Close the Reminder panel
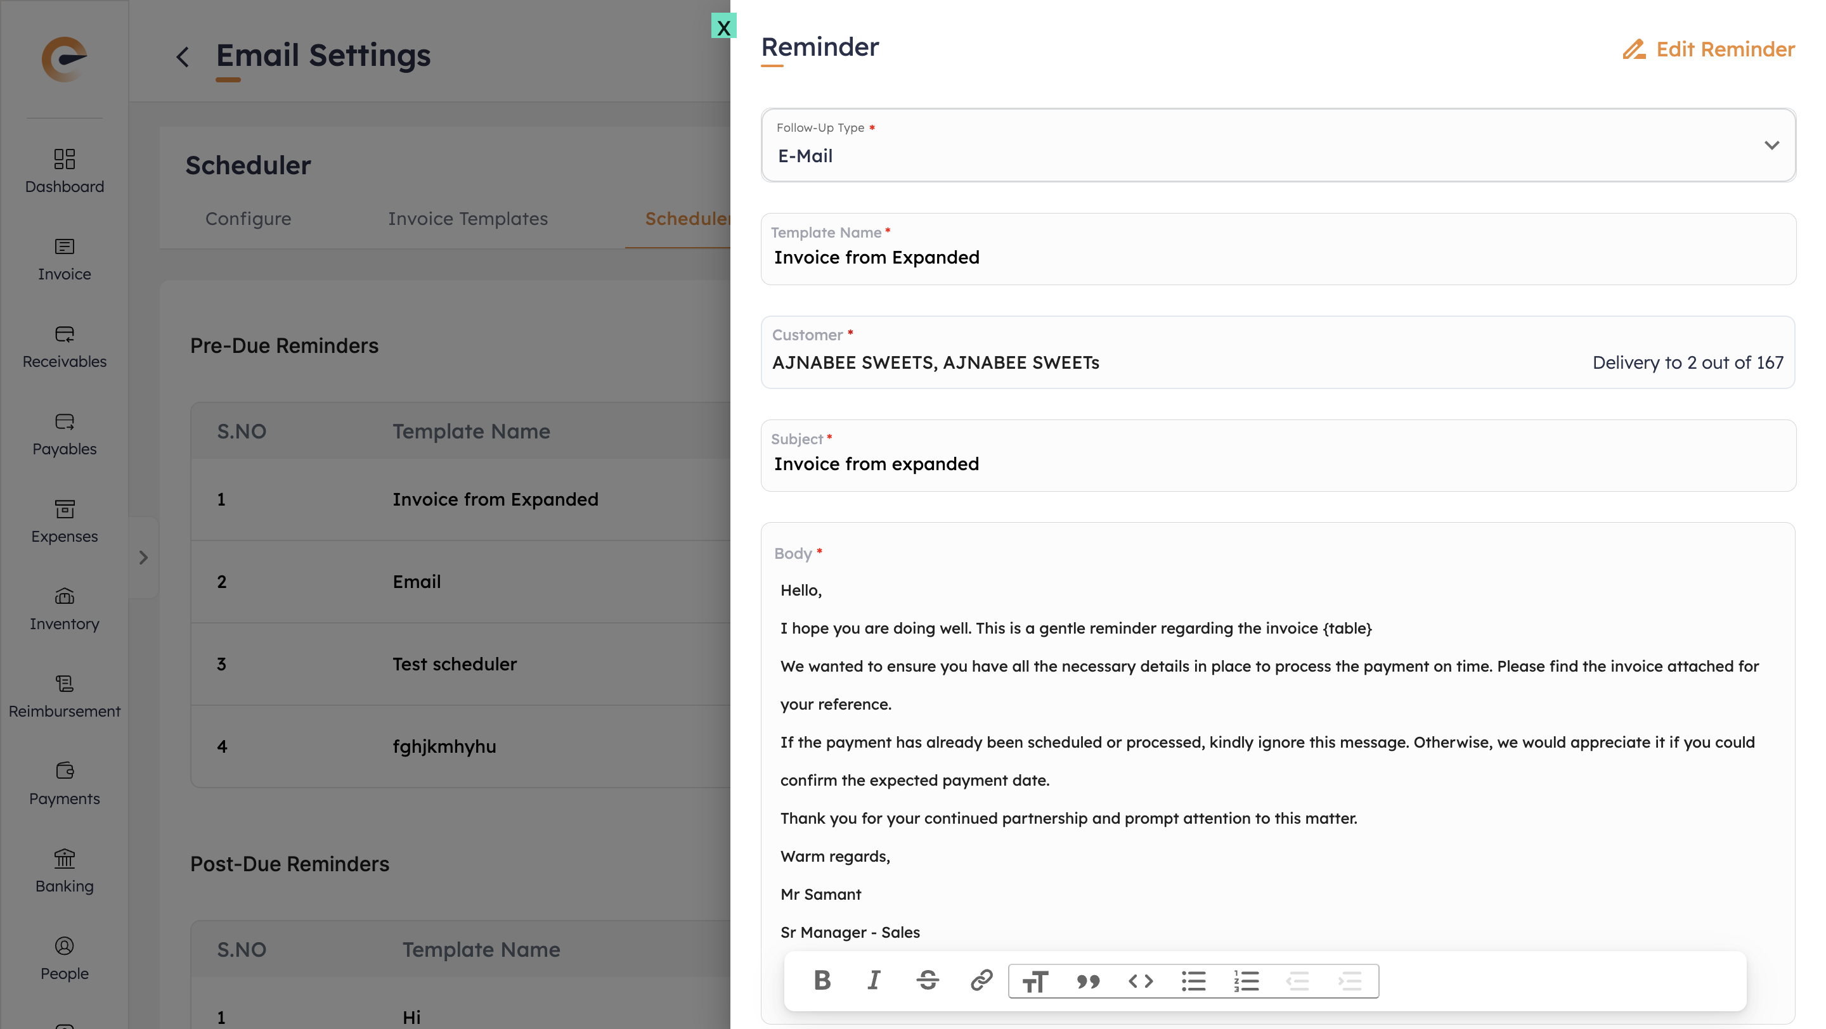Viewport: 1826px width, 1029px height. tap(723, 27)
